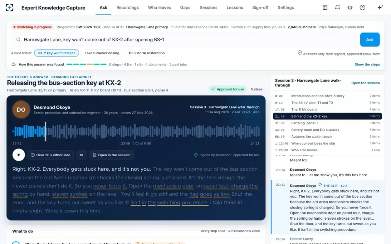
Task: Play Desmond's audio clip
Action: coord(19,155)
